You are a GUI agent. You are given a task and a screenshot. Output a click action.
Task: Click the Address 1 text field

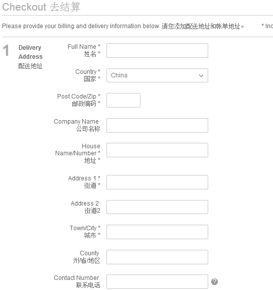pos(157,182)
